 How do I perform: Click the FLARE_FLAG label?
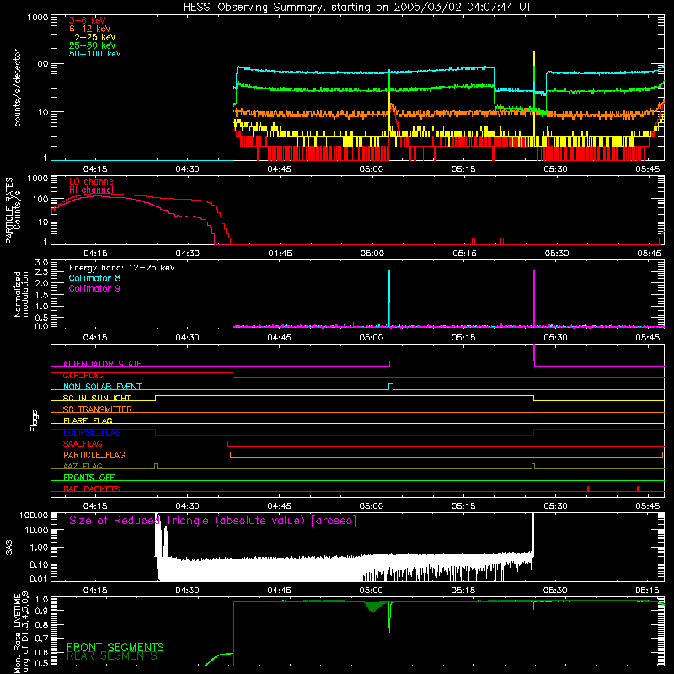[x=88, y=420]
